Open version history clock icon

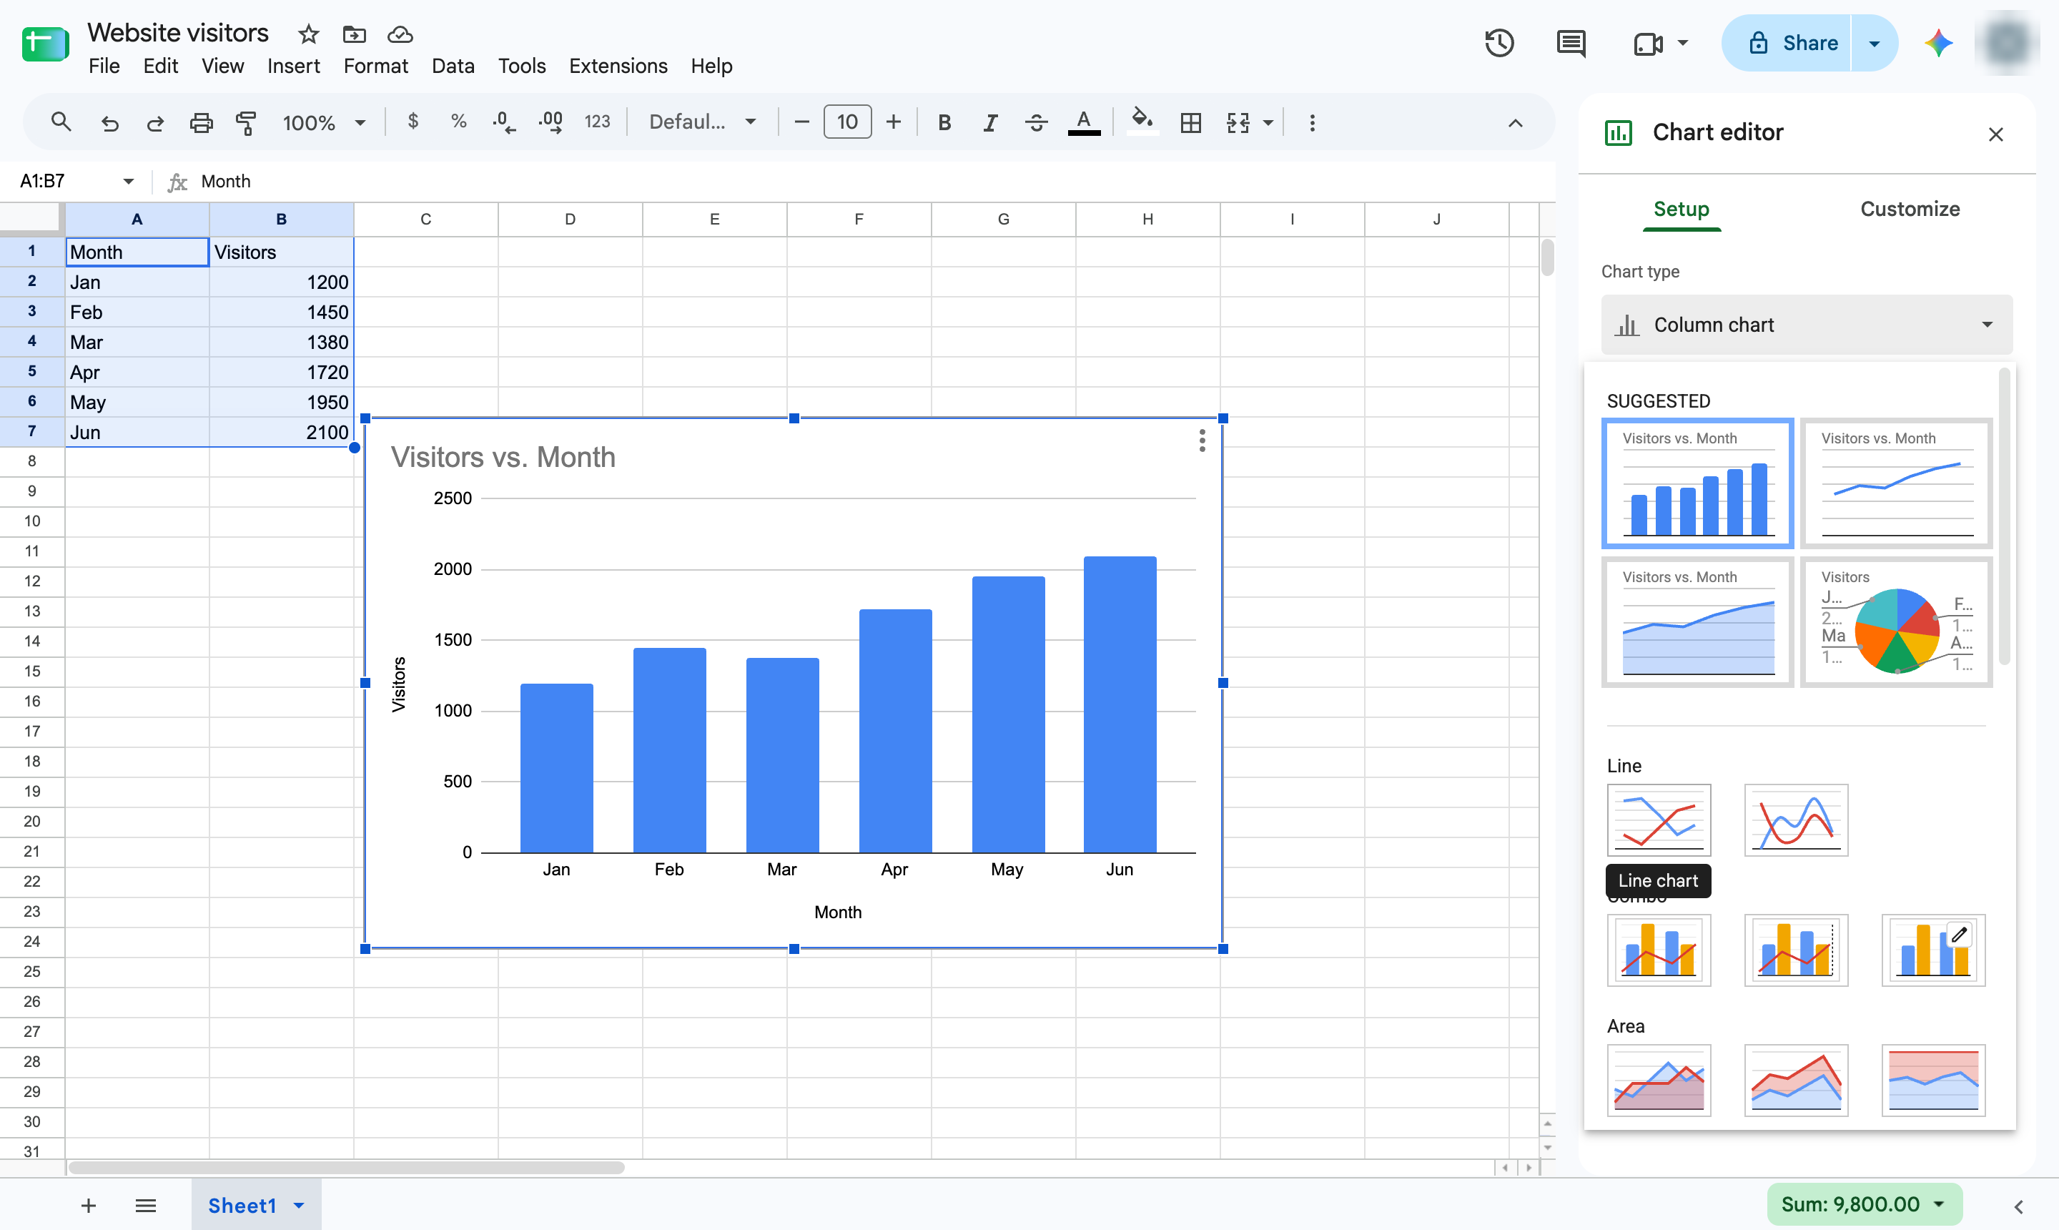(1499, 43)
